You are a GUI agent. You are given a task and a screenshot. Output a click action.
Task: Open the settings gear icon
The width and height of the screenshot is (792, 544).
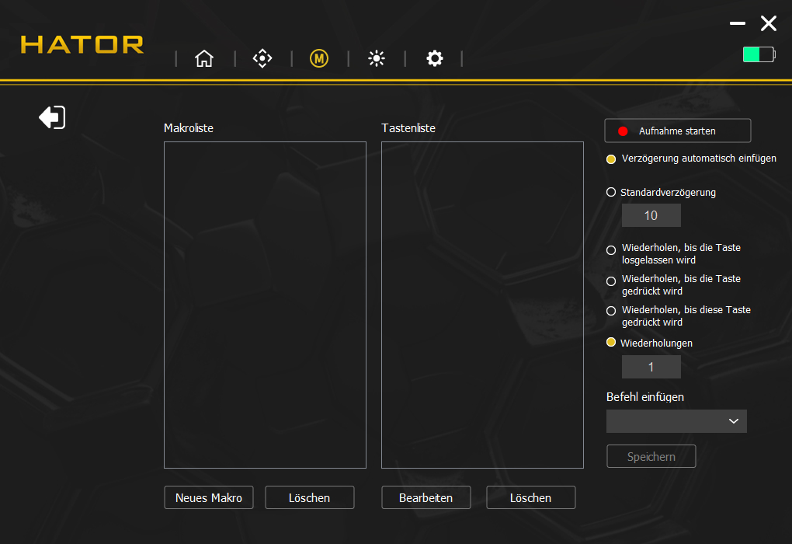pyautogui.click(x=435, y=59)
